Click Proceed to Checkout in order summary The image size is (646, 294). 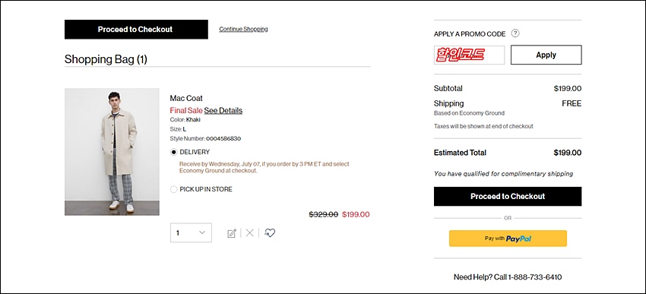tap(508, 197)
